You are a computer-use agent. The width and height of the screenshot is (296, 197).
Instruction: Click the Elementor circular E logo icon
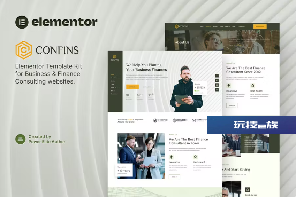tap(22, 22)
